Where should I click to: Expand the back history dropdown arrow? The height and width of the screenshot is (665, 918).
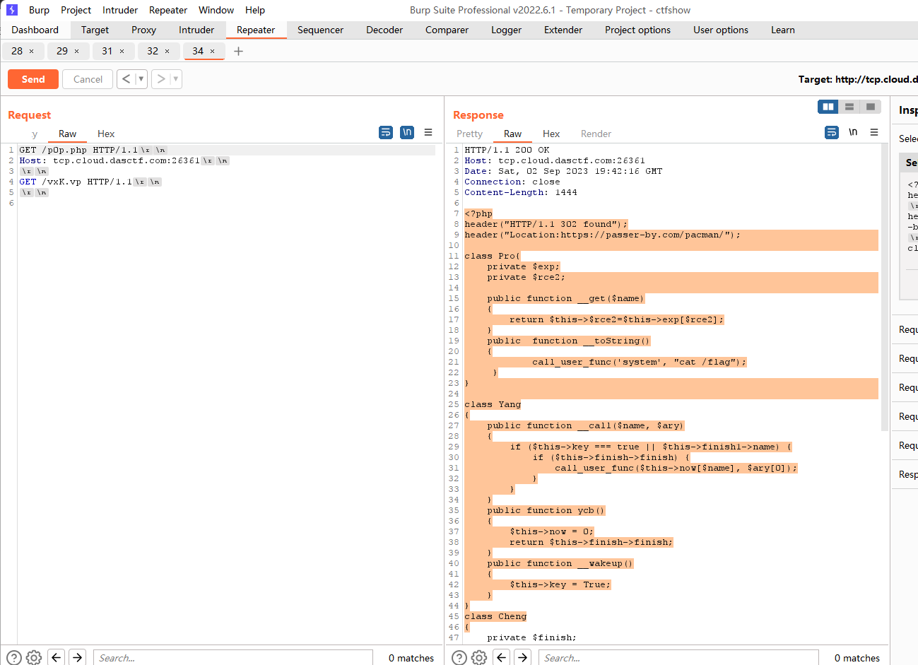pyautogui.click(x=141, y=78)
